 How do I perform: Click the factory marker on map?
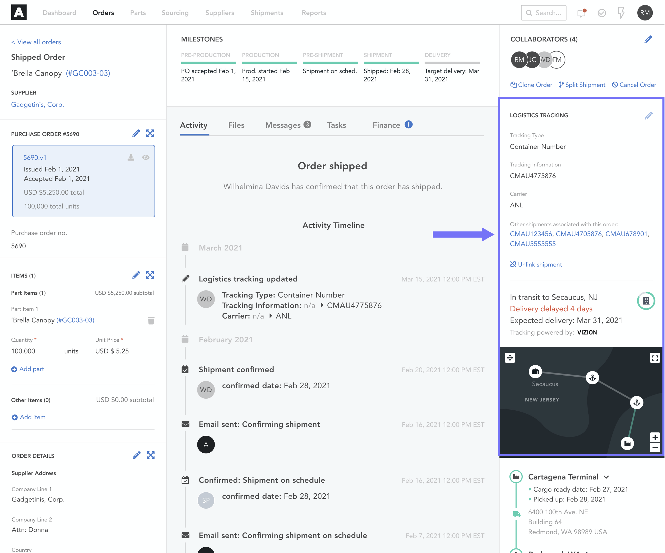627,443
